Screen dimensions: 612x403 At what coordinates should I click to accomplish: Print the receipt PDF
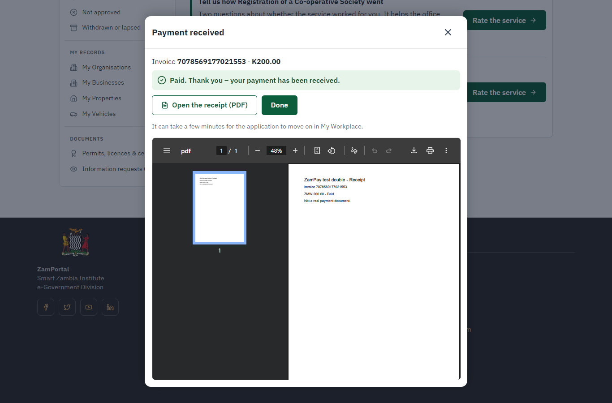[x=430, y=150]
